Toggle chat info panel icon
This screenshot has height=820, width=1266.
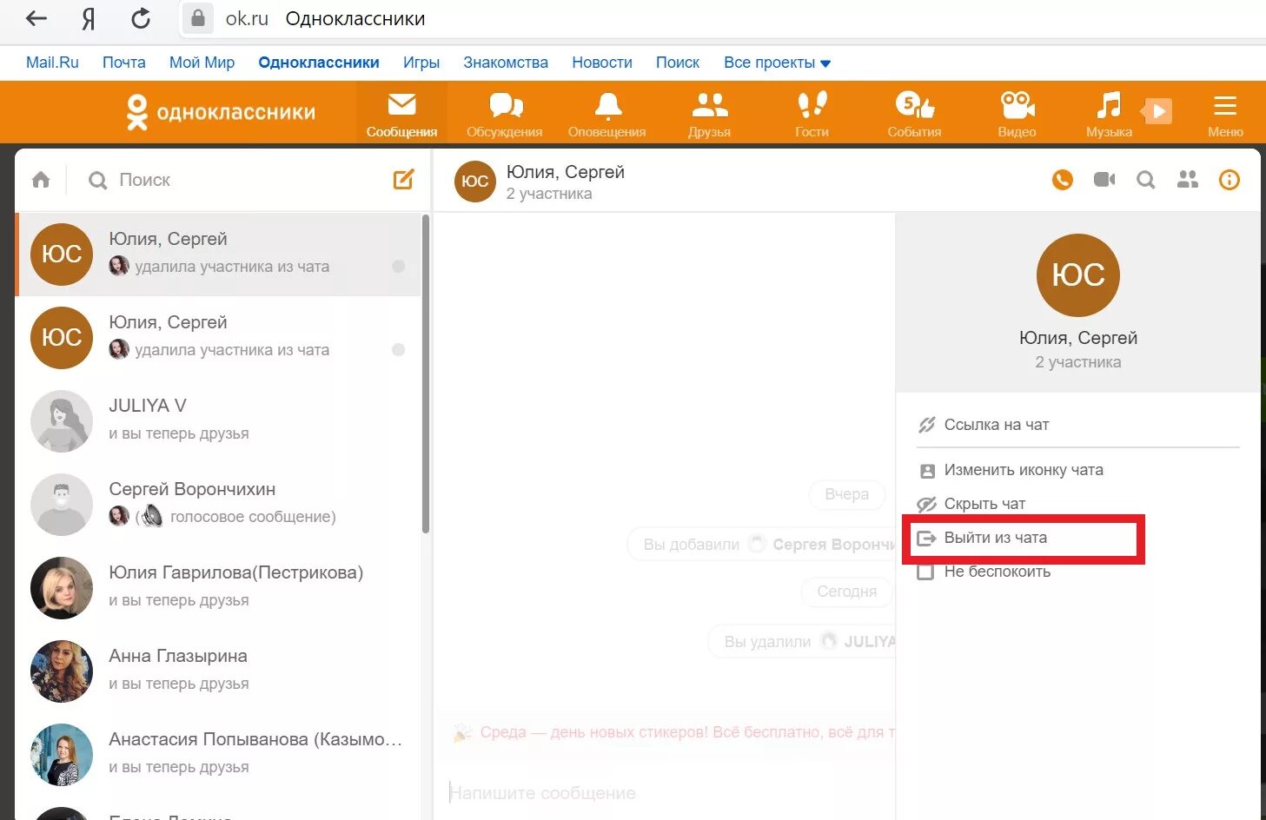(1230, 180)
